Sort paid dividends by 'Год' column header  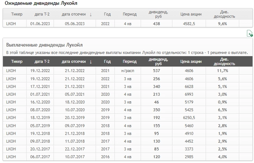[107, 62]
